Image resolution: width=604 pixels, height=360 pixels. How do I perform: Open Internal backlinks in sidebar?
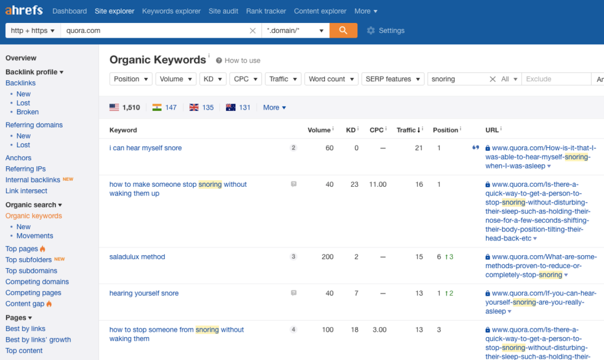point(33,180)
